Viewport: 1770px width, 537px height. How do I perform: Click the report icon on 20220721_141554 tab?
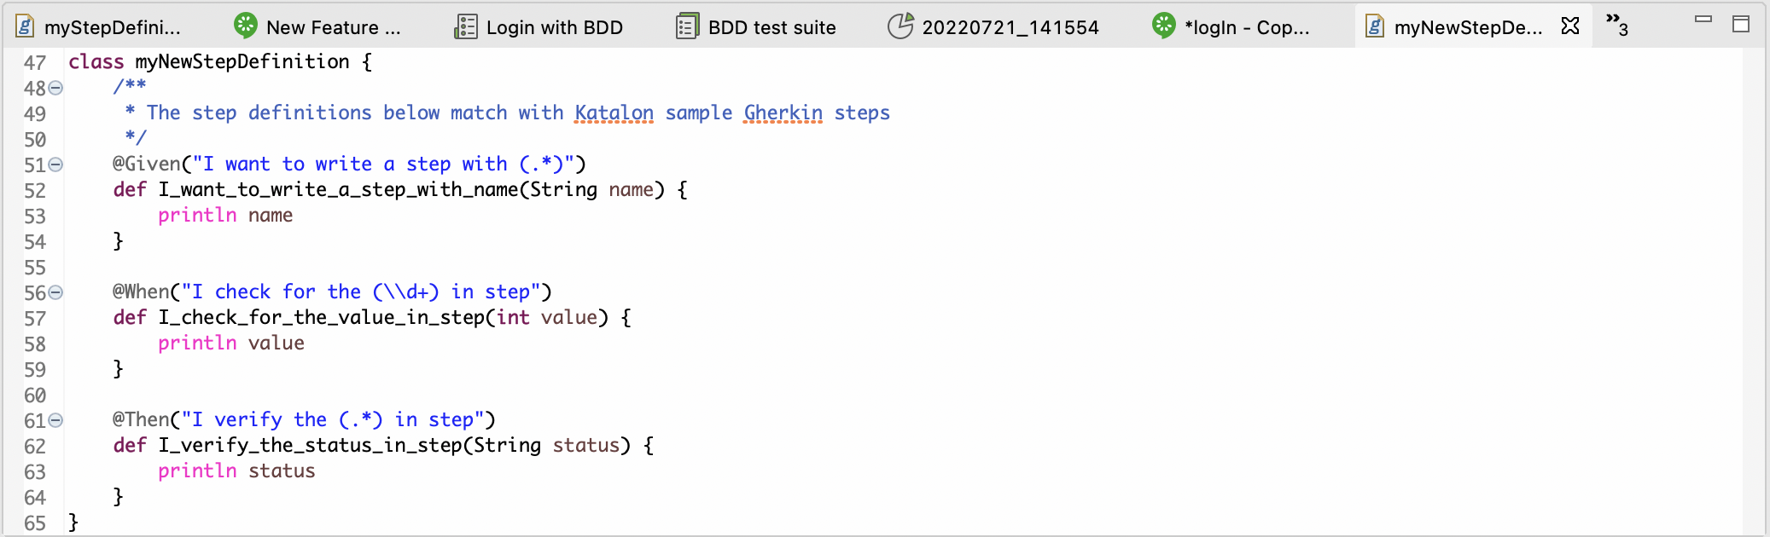coord(901,26)
